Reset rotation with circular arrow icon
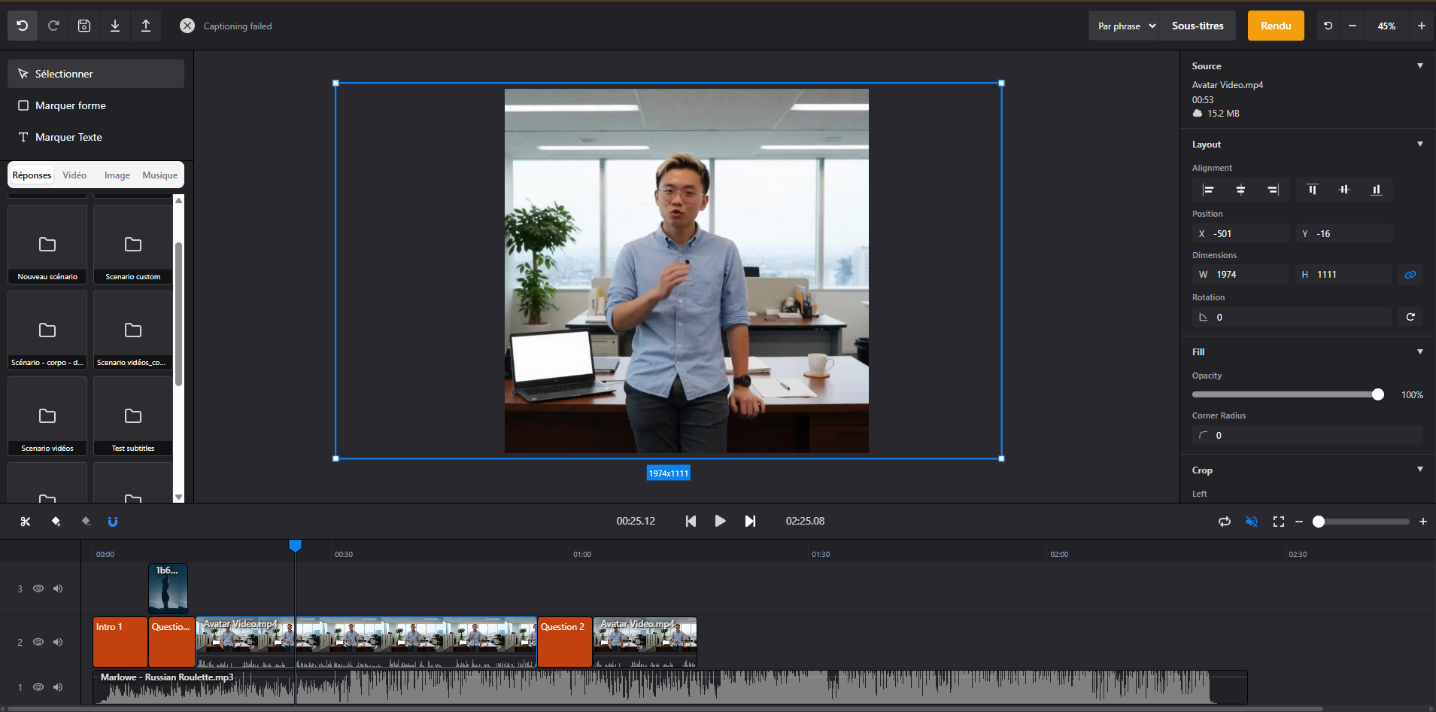This screenshot has height=712, width=1436. pyautogui.click(x=1410, y=317)
